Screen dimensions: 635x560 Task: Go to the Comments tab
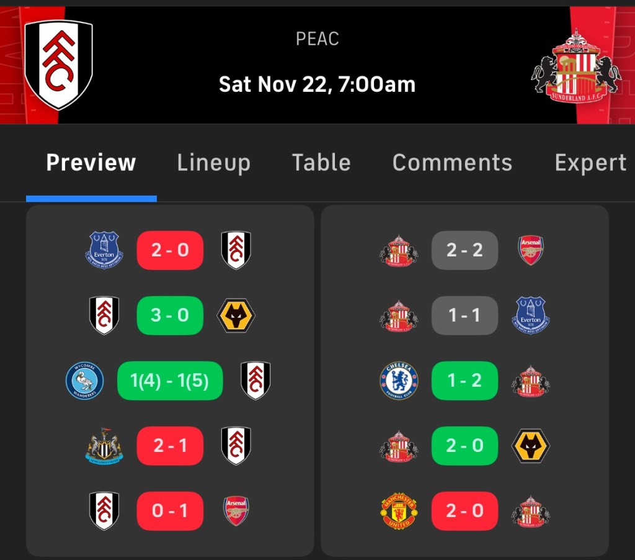click(452, 163)
